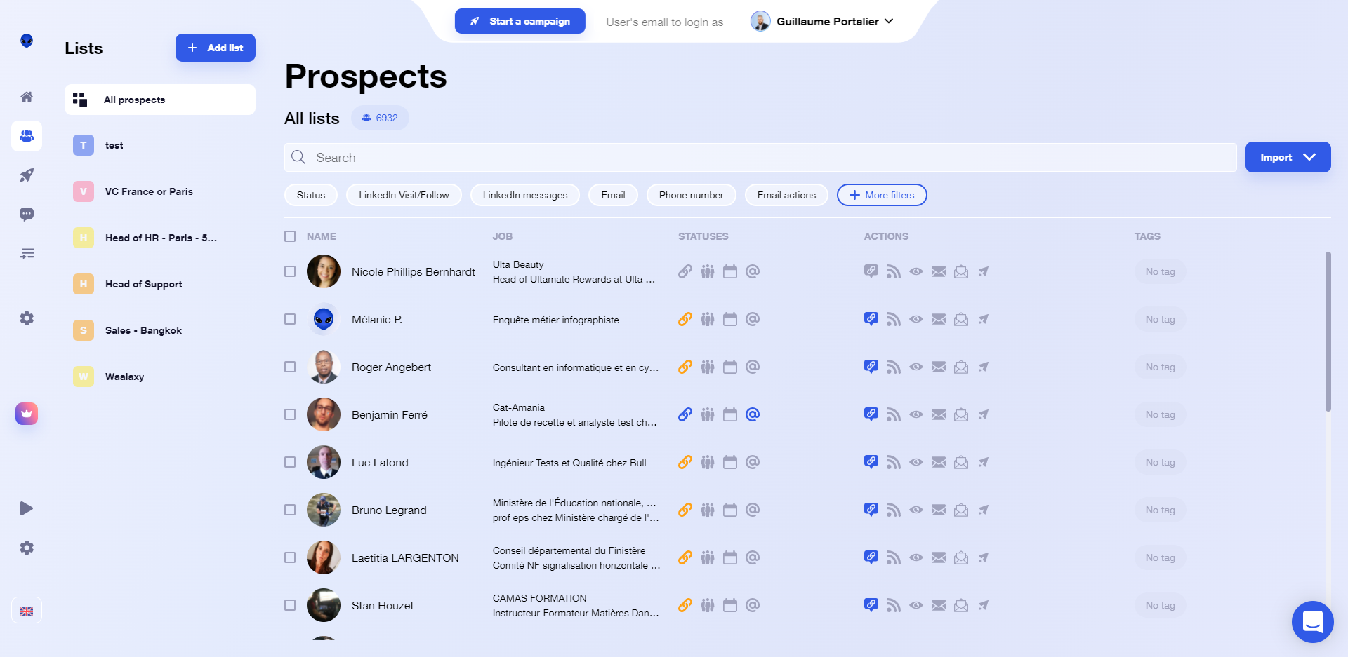
Task: Check the box next to Roger Angebert
Action: tap(290, 367)
